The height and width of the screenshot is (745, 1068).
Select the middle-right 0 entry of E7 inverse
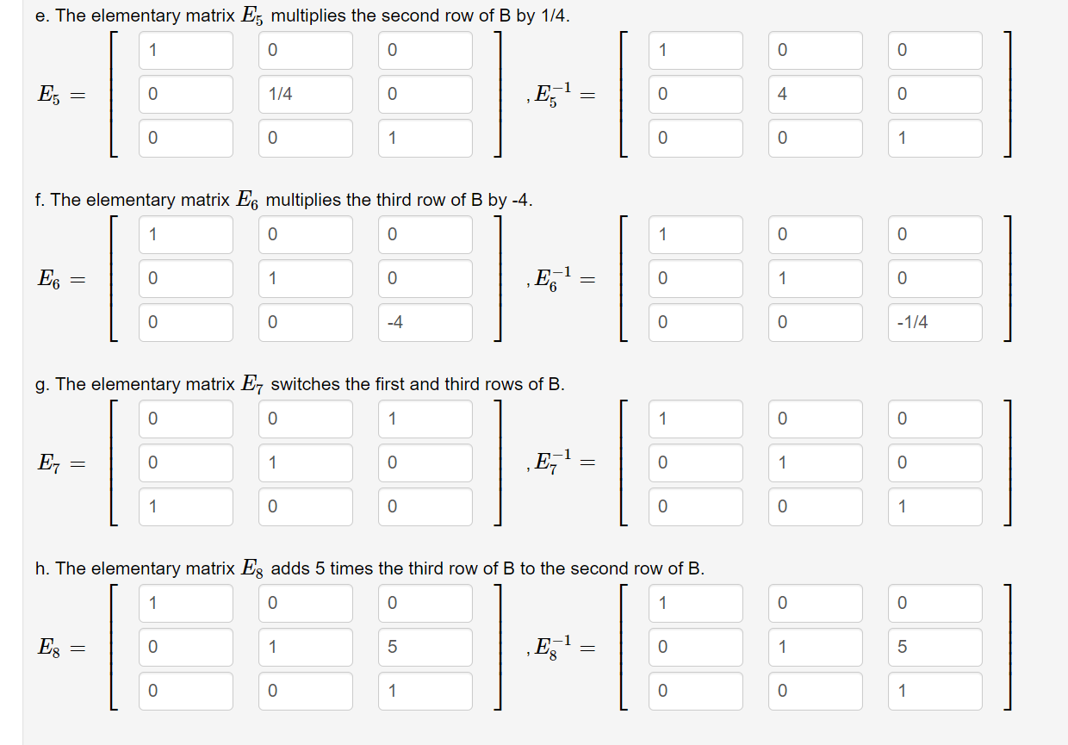(934, 463)
